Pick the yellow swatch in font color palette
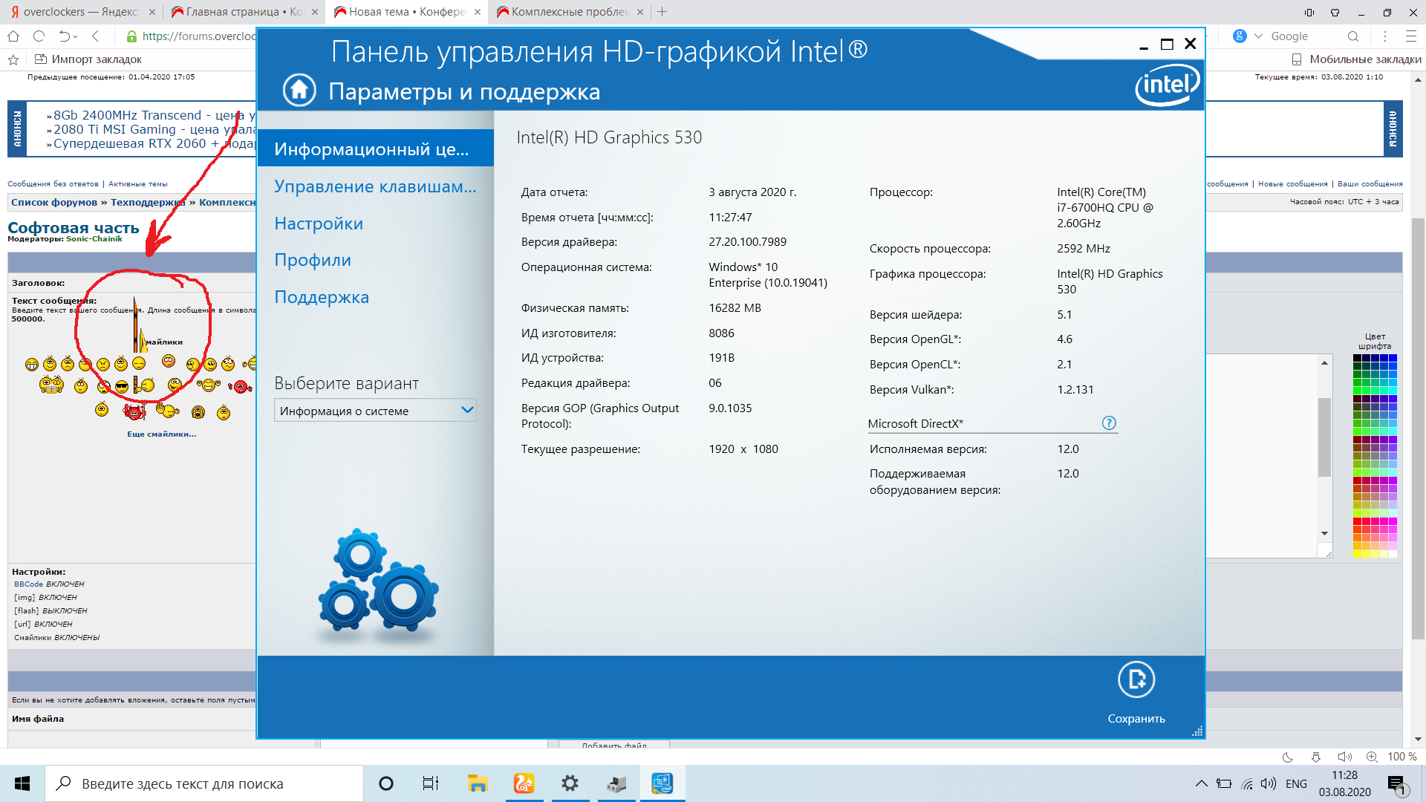 coord(1358,554)
